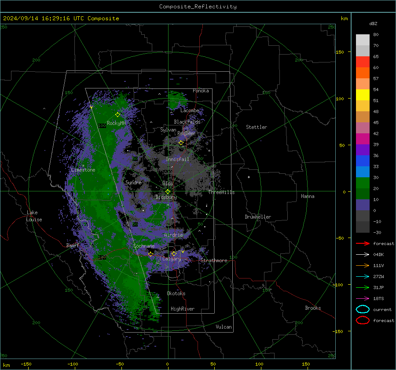Click the Banff label

pos(73,245)
